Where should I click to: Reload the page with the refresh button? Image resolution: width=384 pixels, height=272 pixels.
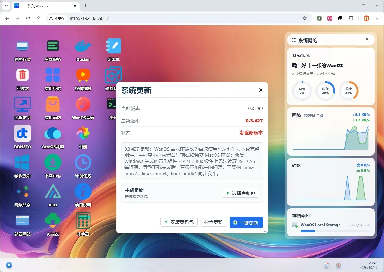(28, 18)
